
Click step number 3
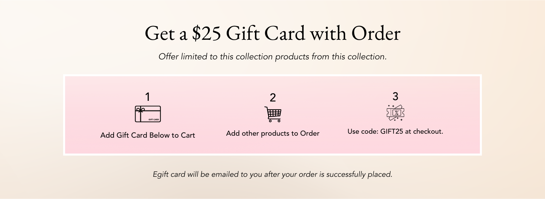395,96
